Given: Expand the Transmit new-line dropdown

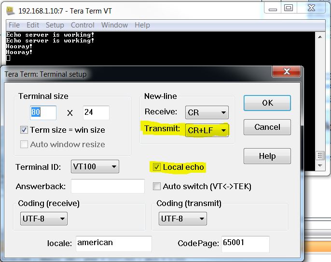Looking at the screenshot, I should (x=207, y=130).
